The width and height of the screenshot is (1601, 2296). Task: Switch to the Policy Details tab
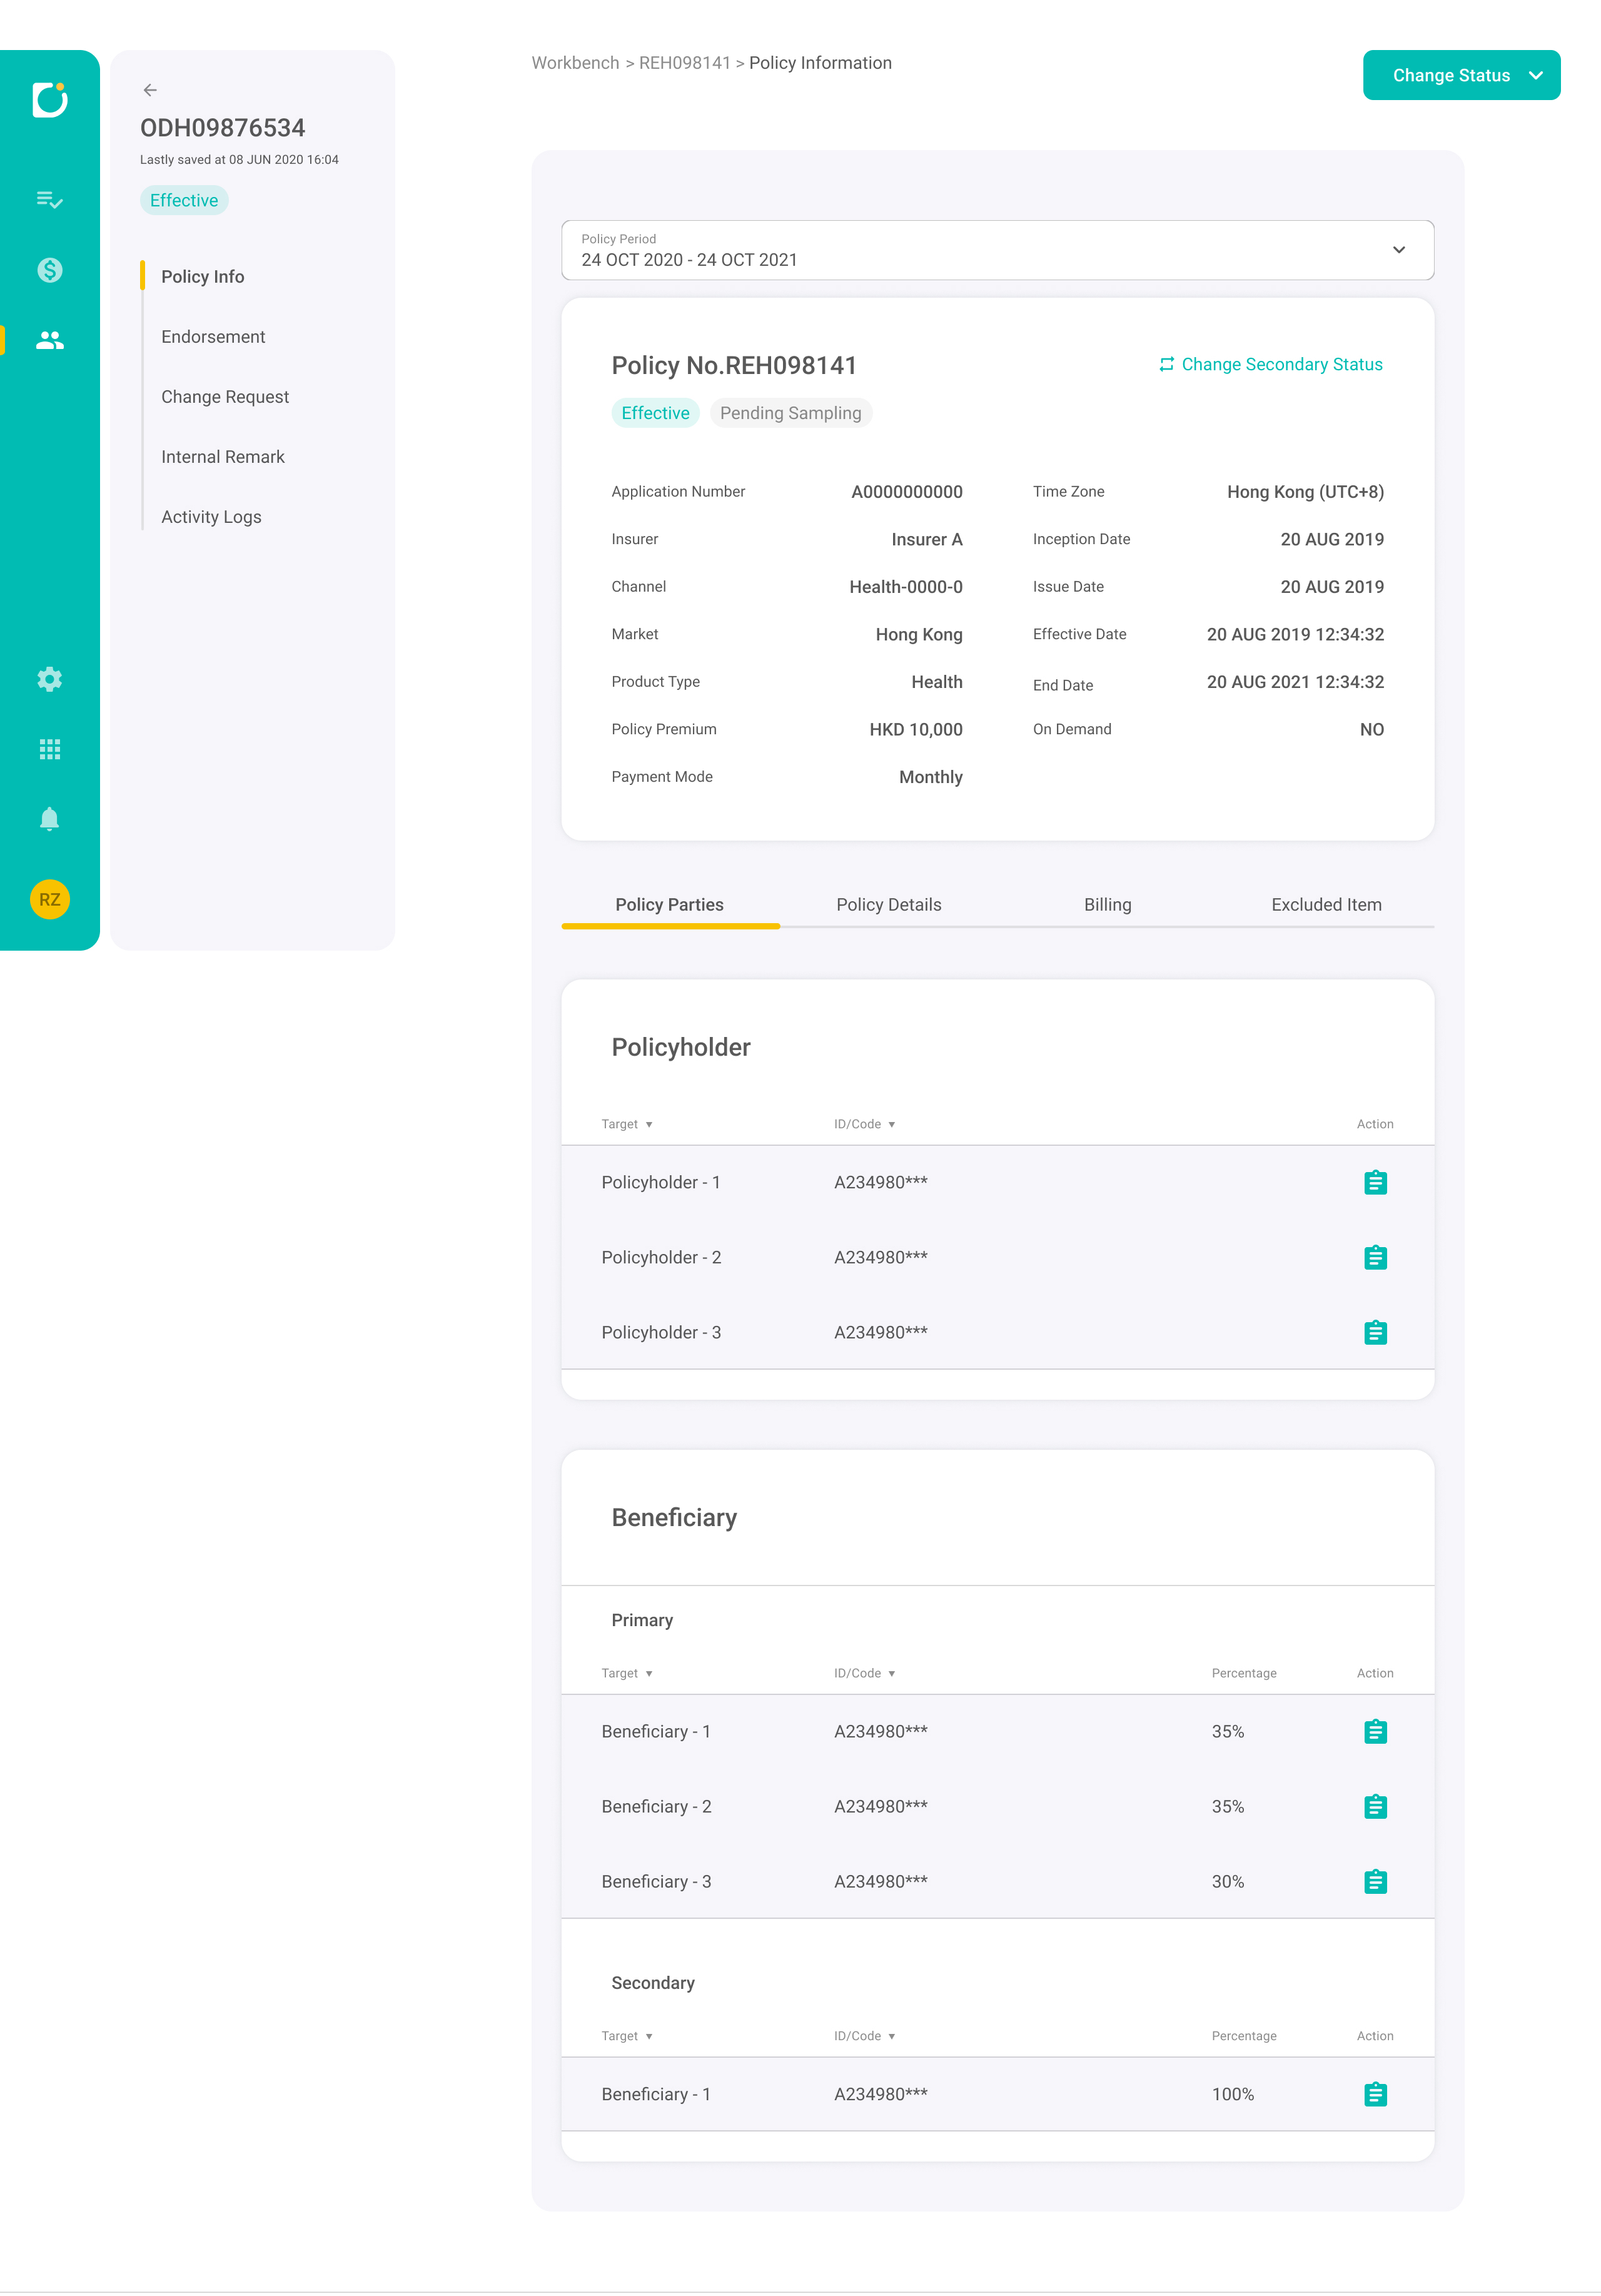click(888, 904)
